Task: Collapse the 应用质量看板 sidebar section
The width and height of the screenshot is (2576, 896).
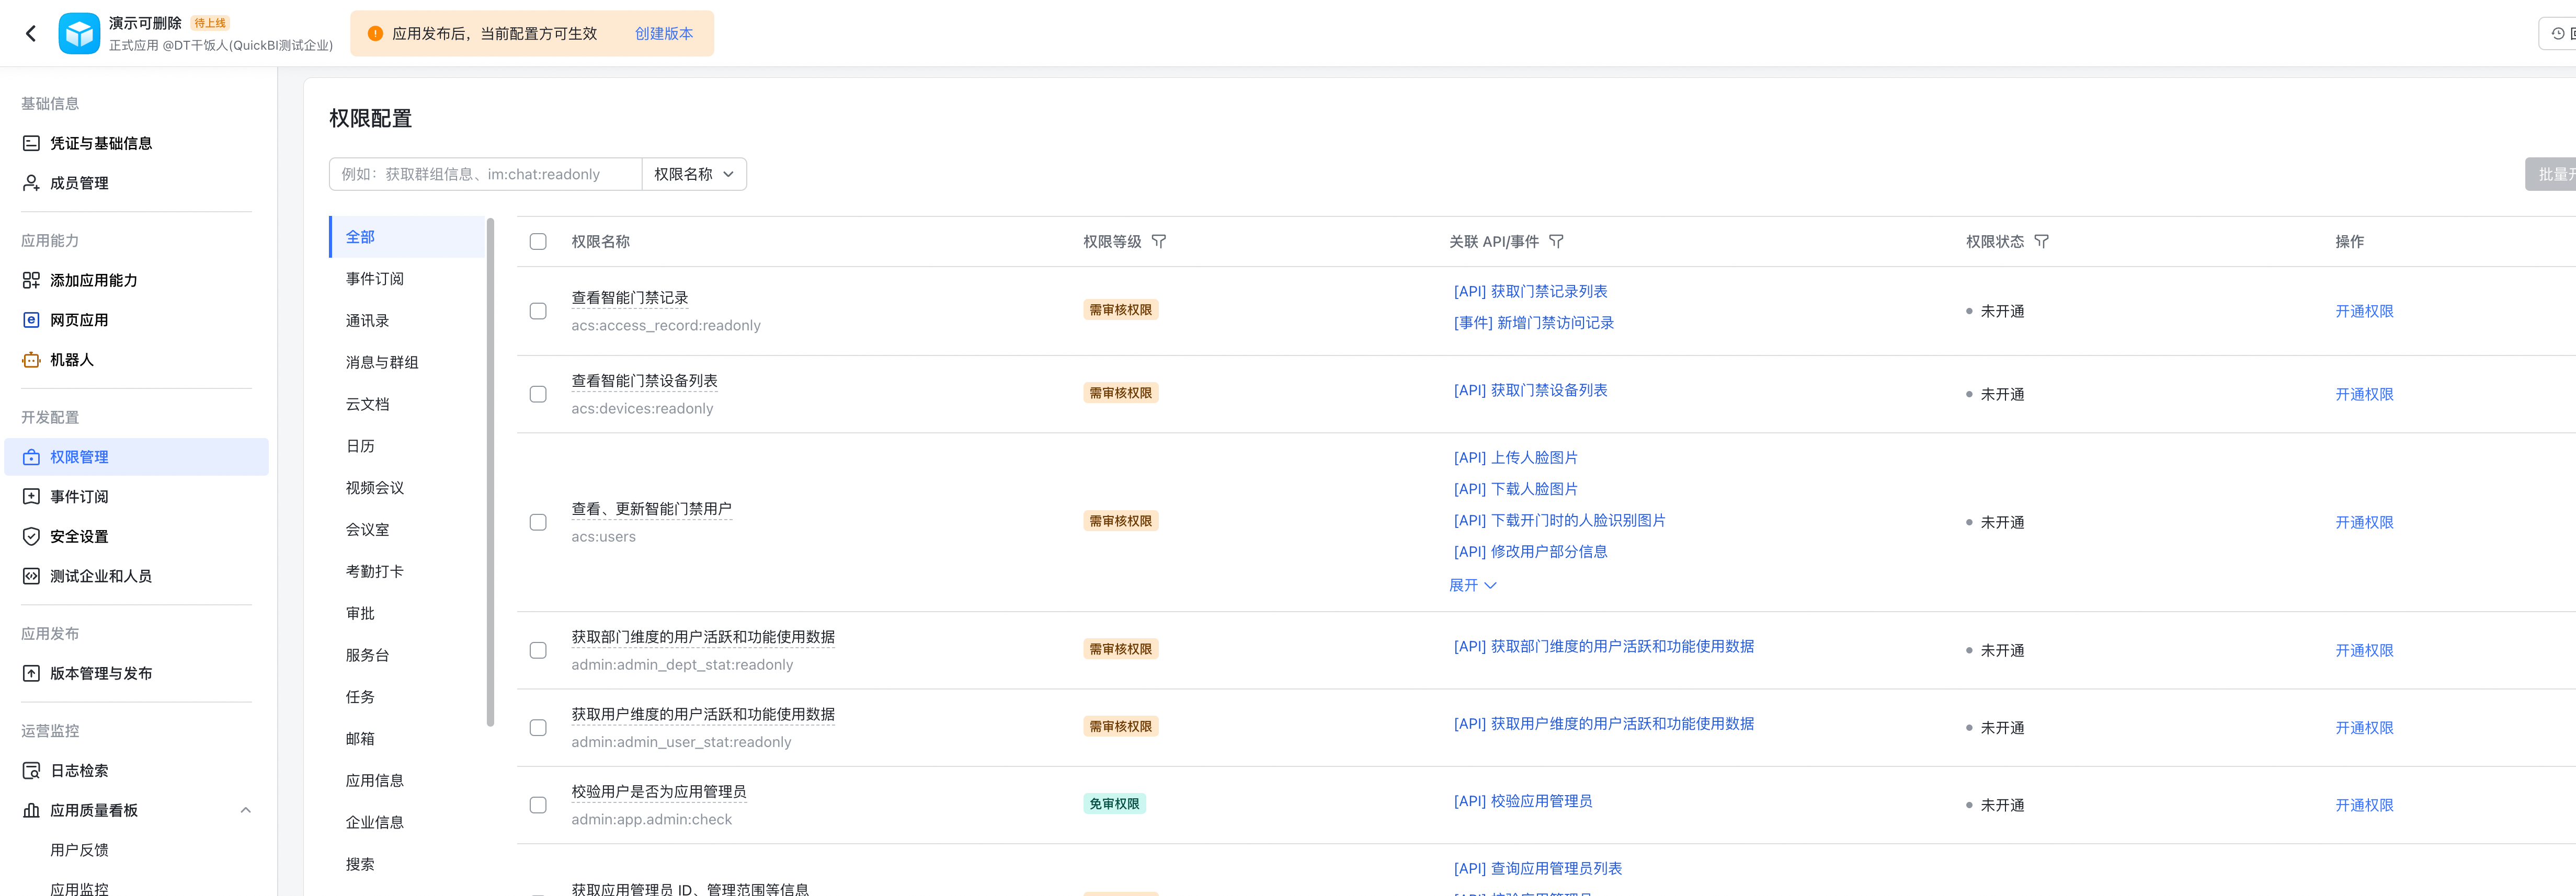Action: pyautogui.click(x=245, y=811)
